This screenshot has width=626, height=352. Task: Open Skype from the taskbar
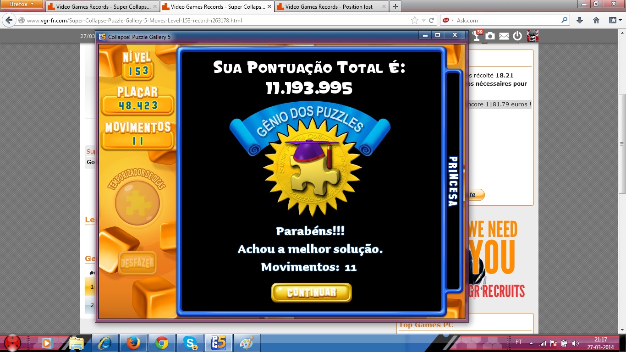[190, 342]
